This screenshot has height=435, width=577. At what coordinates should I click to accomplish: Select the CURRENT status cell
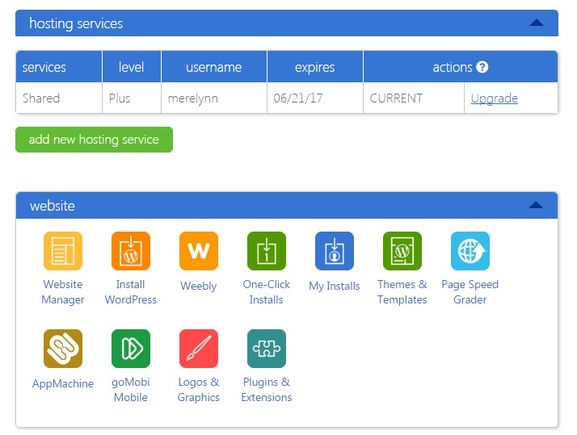pyautogui.click(x=414, y=98)
